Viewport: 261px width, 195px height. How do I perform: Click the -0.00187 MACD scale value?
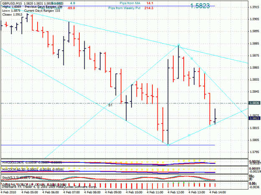coord(255,163)
